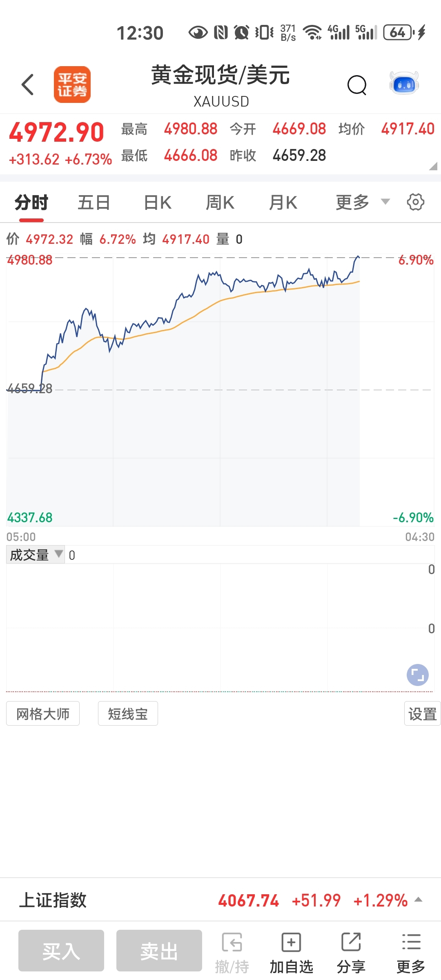
Task: Expand the 更多 chart period dropdown
Action: [x=362, y=202]
